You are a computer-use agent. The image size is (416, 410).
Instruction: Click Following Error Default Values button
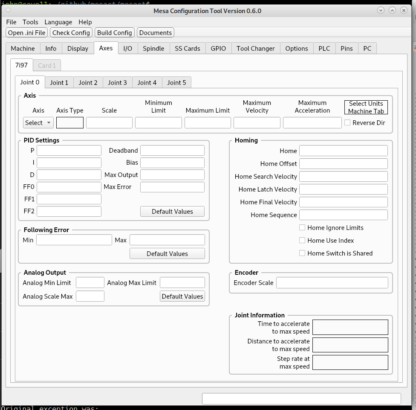point(167,253)
